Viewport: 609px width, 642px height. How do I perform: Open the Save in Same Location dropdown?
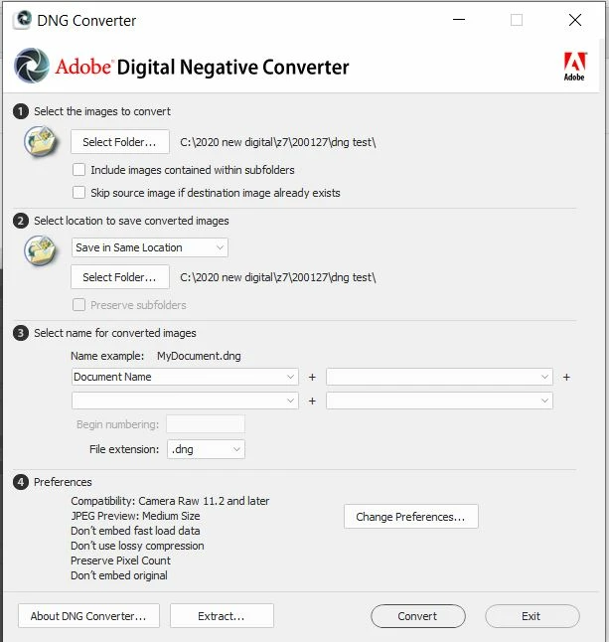click(150, 247)
